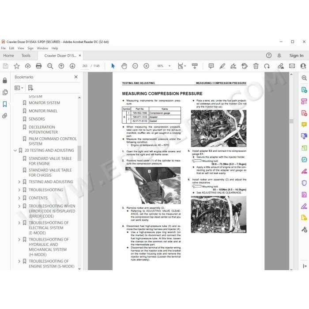This screenshot has width=309, height=309.
Task: Open the bookmark options dropdown
Action: tap(19, 88)
